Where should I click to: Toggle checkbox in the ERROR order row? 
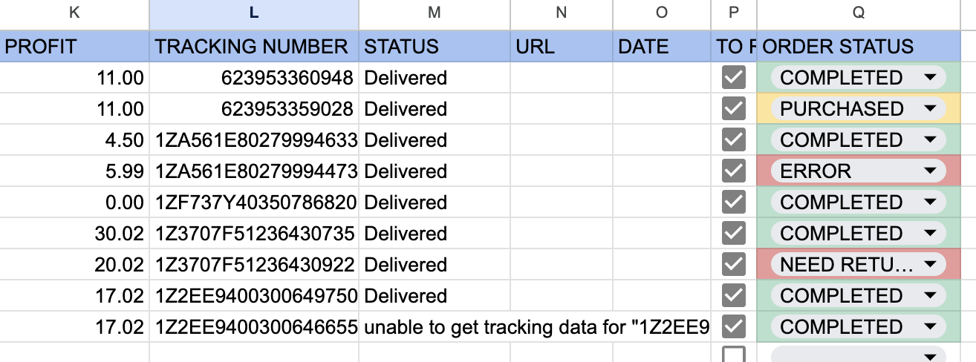click(x=733, y=171)
